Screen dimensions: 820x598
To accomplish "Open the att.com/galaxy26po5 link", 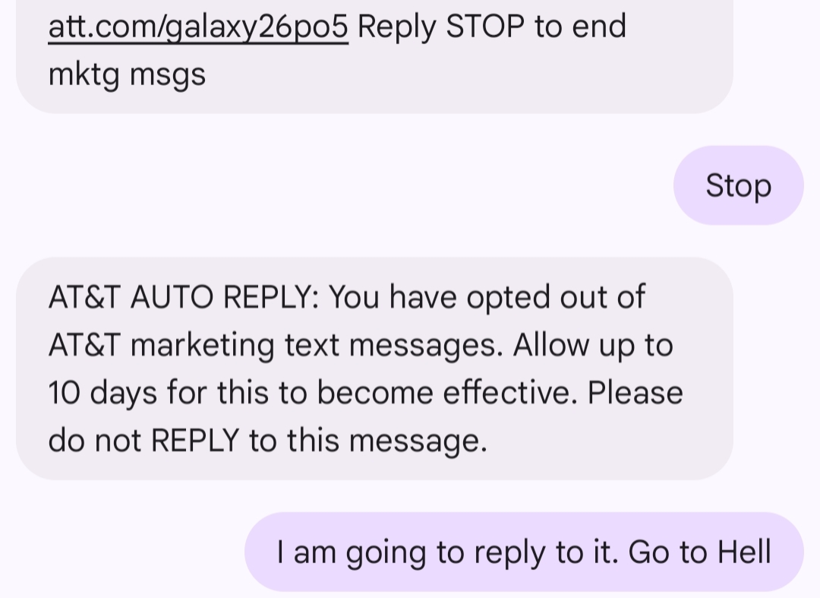I will (x=197, y=27).
